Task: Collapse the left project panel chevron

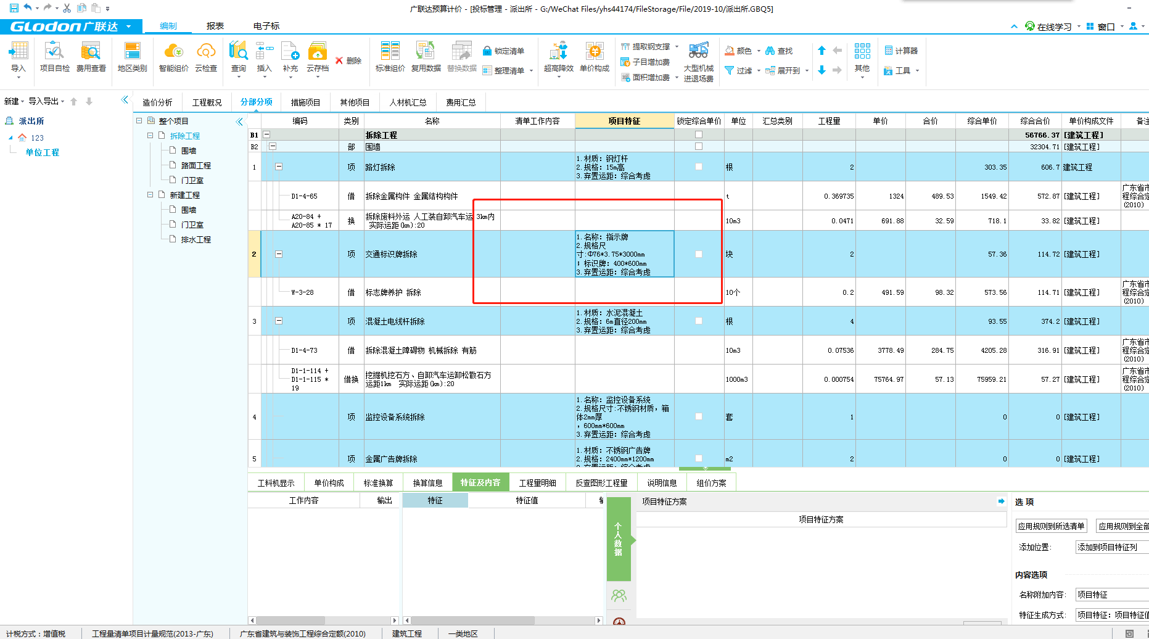Action: pos(125,100)
